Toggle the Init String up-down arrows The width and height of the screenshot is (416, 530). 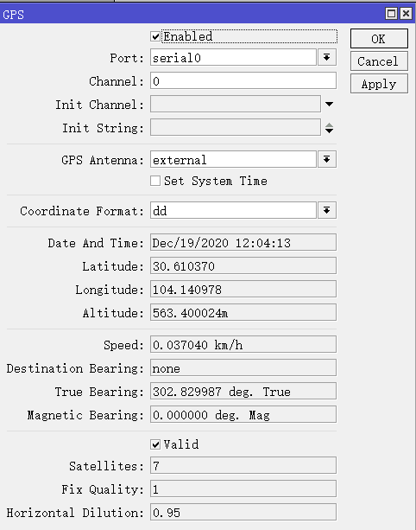pyautogui.click(x=330, y=128)
